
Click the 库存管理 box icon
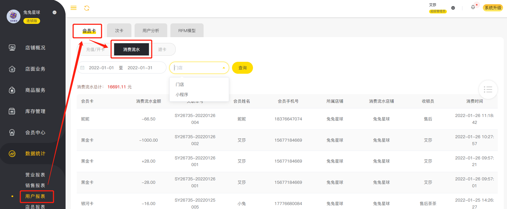tap(12, 111)
